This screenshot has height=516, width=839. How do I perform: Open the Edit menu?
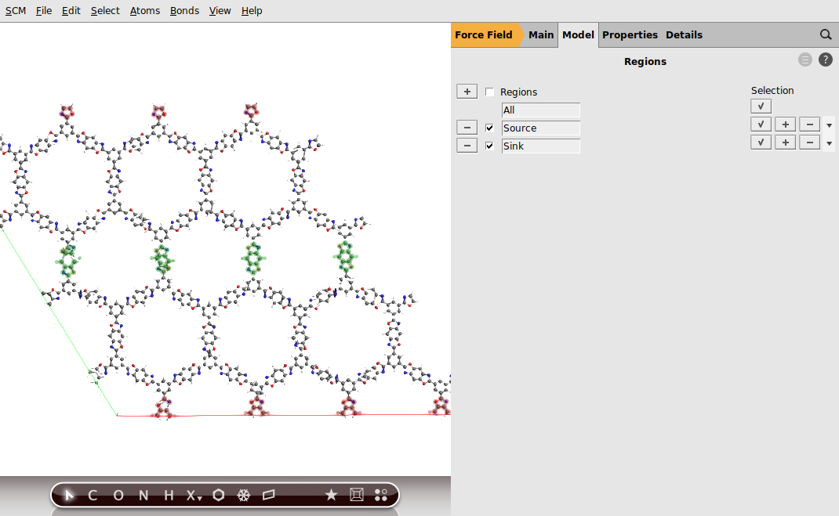[x=71, y=11]
